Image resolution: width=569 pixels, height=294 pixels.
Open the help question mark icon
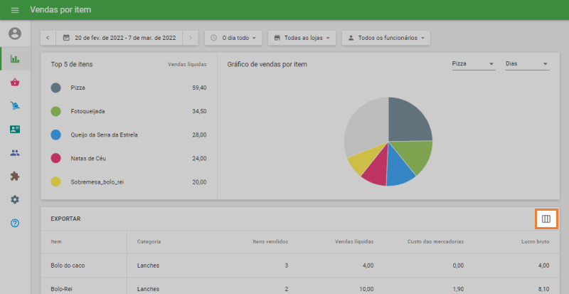point(15,224)
